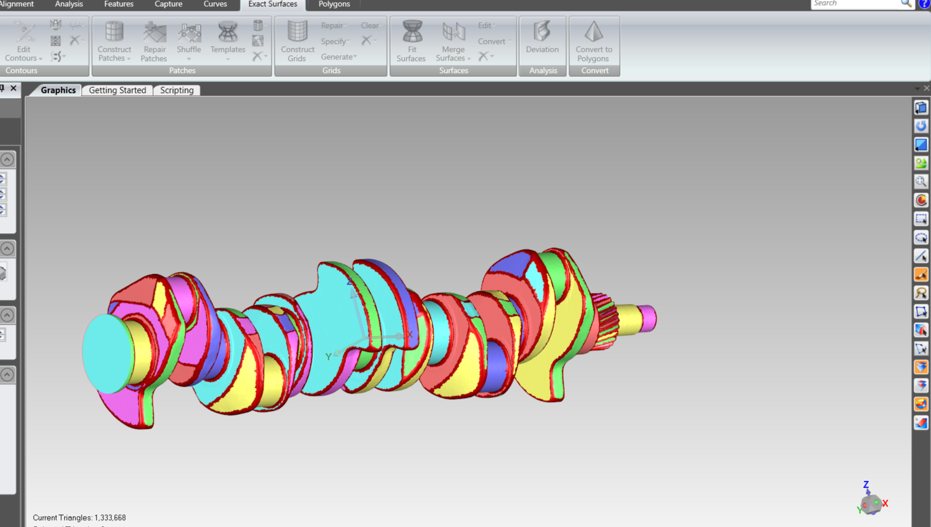Switch to the Curves ribbon tab
931x527 pixels.
[x=215, y=4]
